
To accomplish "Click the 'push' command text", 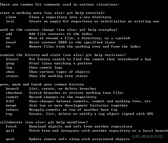I will [x=10, y=139].
